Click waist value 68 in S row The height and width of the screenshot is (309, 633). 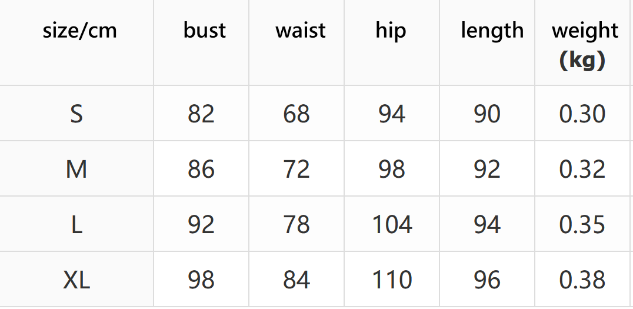(296, 114)
